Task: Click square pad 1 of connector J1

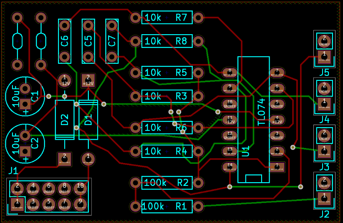Action: [x=17, y=204]
